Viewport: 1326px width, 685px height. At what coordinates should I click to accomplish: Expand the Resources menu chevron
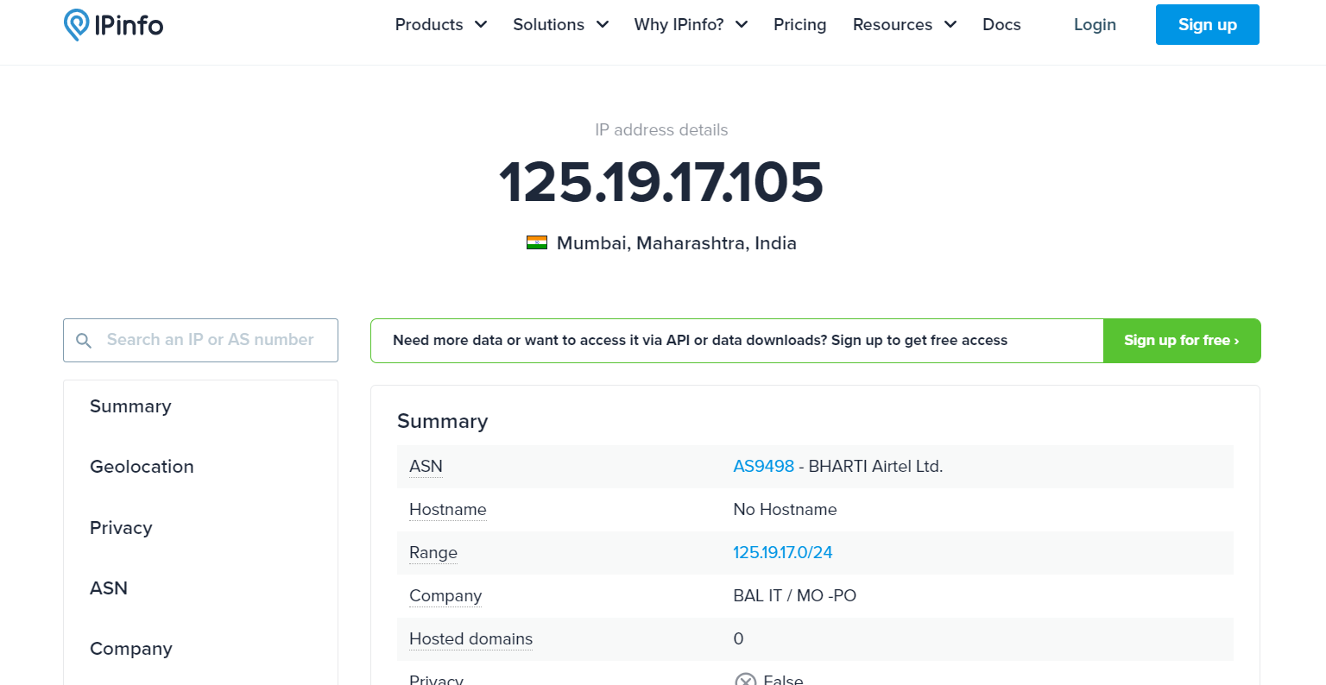click(x=950, y=24)
